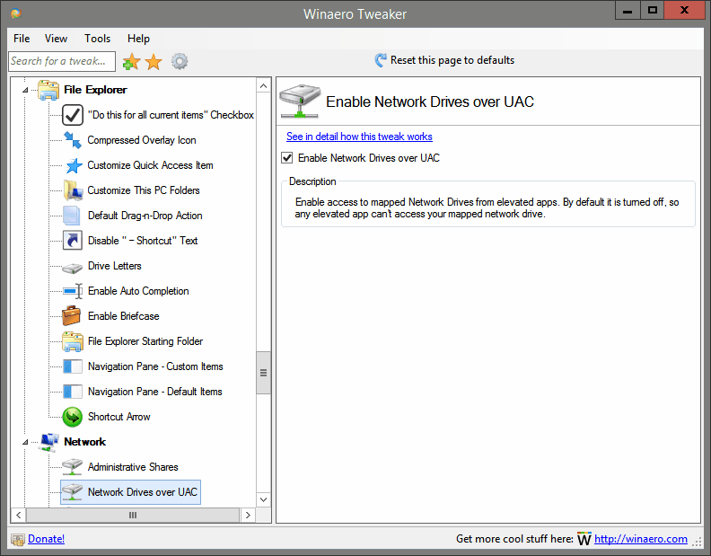Image resolution: width=711 pixels, height=556 pixels.
Task: Click the tree vertical scrollbar thumb
Action: [x=263, y=373]
